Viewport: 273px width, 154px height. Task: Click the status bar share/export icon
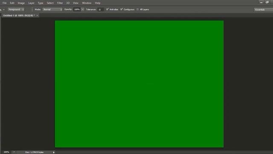pyautogui.click(x=14, y=152)
